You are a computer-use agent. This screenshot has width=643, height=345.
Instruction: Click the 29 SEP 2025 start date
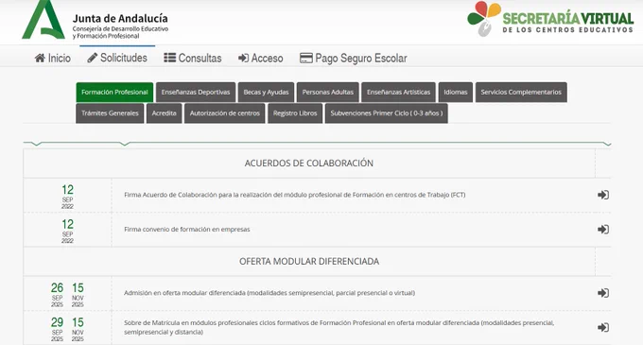[x=57, y=329]
